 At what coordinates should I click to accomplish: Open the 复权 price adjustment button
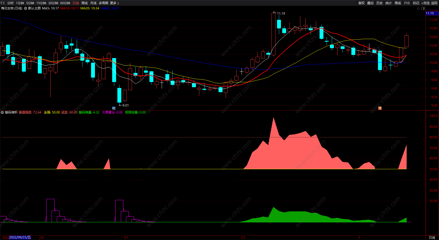tap(362, 3)
